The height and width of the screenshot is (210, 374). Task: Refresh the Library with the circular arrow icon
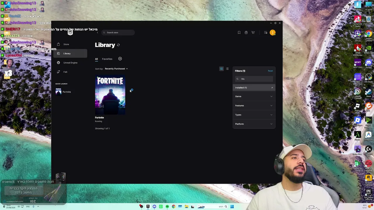tap(118, 45)
